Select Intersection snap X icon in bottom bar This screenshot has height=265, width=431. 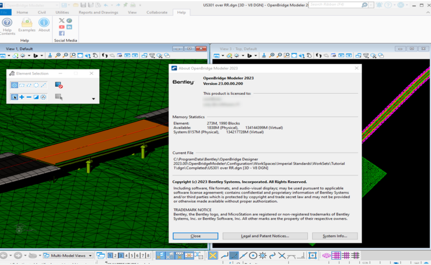pos(282,256)
